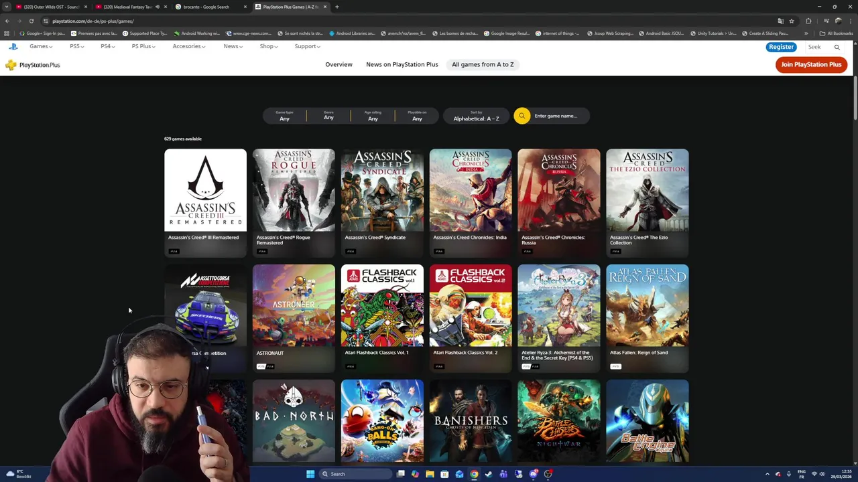Expand the Games navigation menu
Image resolution: width=858 pixels, height=482 pixels.
coord(40,46)
